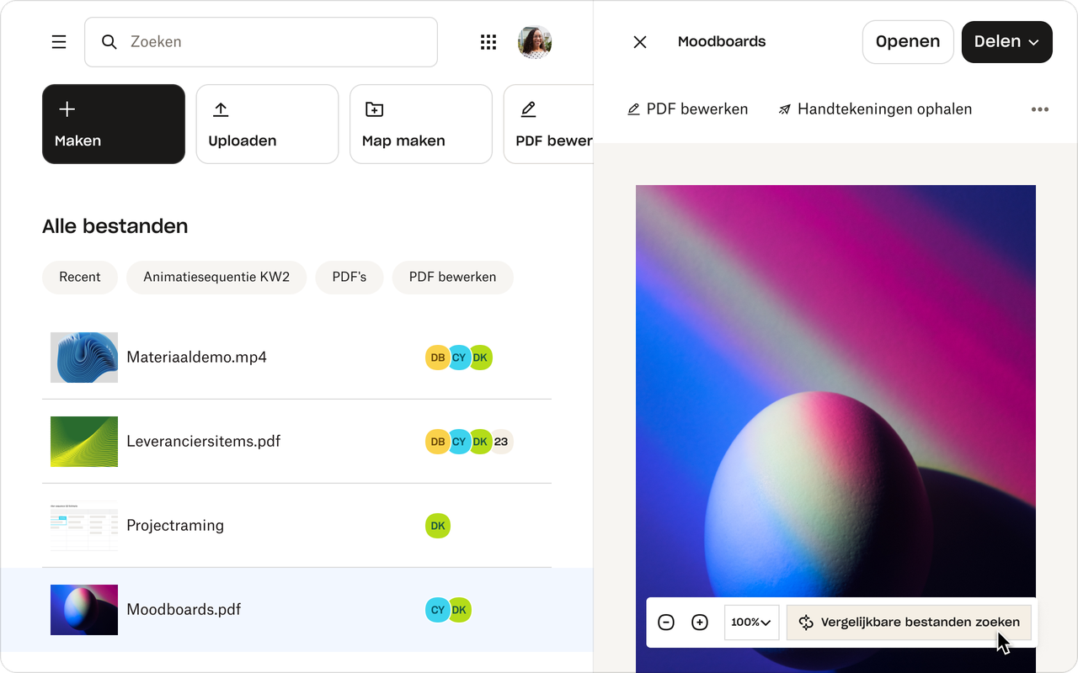Open the hamburger navigation menu
Viewport: 1078px width, 673px height.
click(58, 41)
